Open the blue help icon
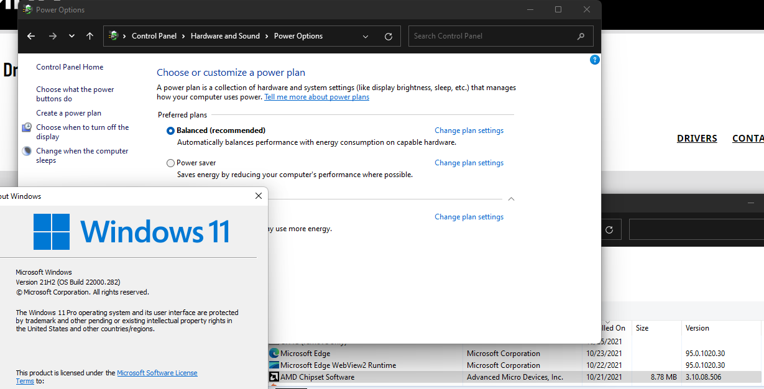This screenshot has width=764, height=389. coord(594,60)
